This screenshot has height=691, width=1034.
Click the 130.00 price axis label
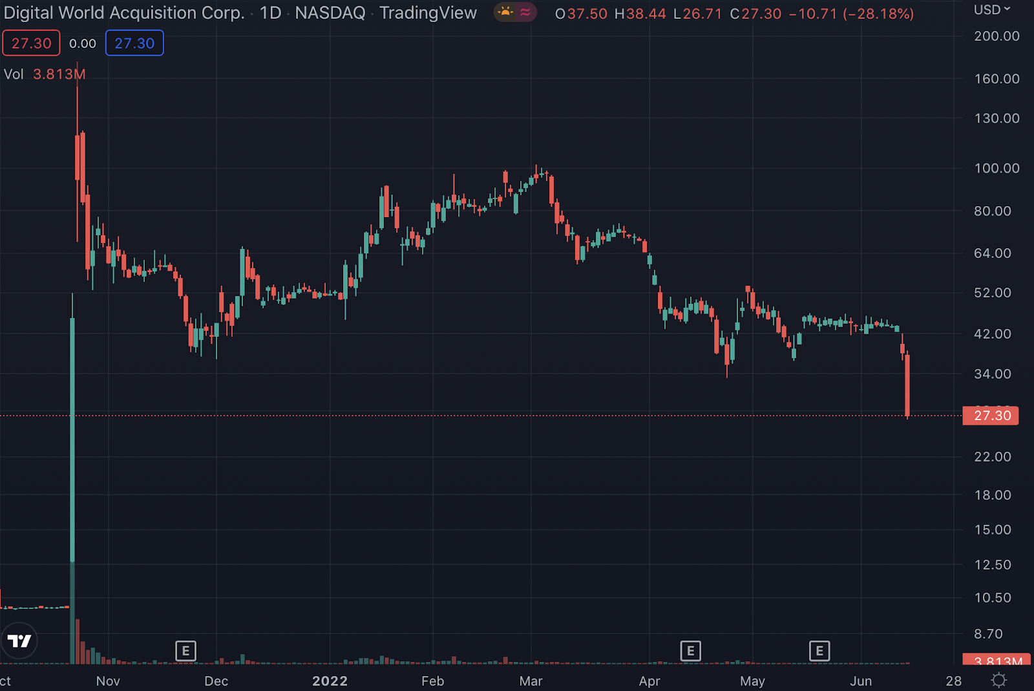[x=997, y=118]
